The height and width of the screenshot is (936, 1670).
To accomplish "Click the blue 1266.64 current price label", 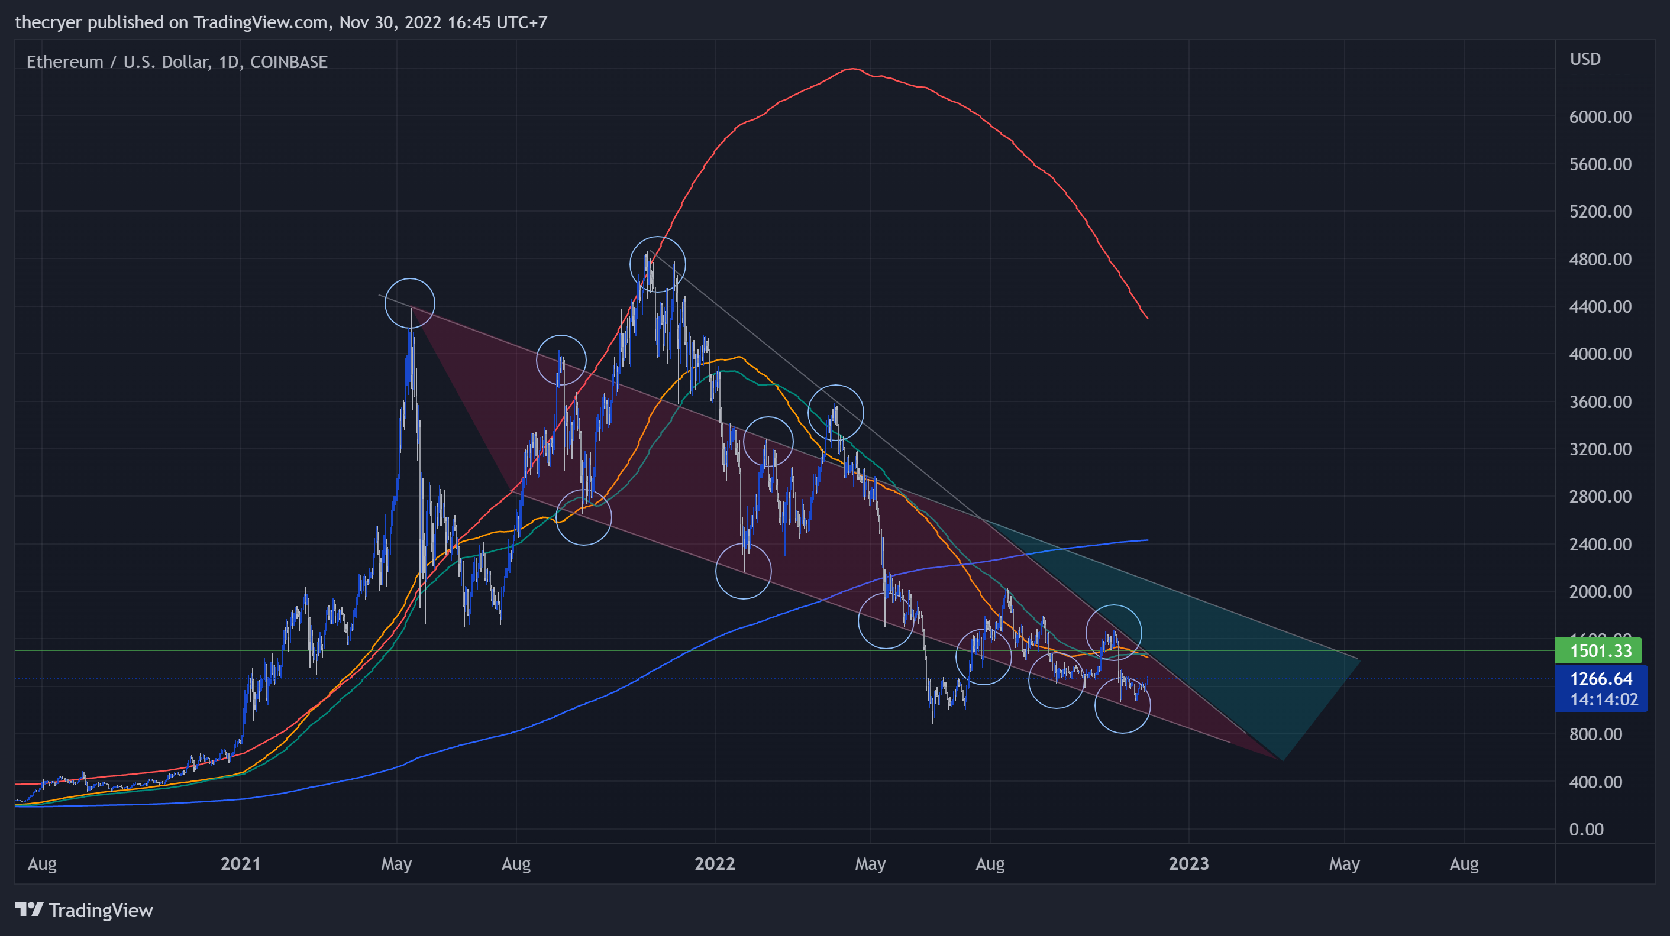I will [1601, 679].
